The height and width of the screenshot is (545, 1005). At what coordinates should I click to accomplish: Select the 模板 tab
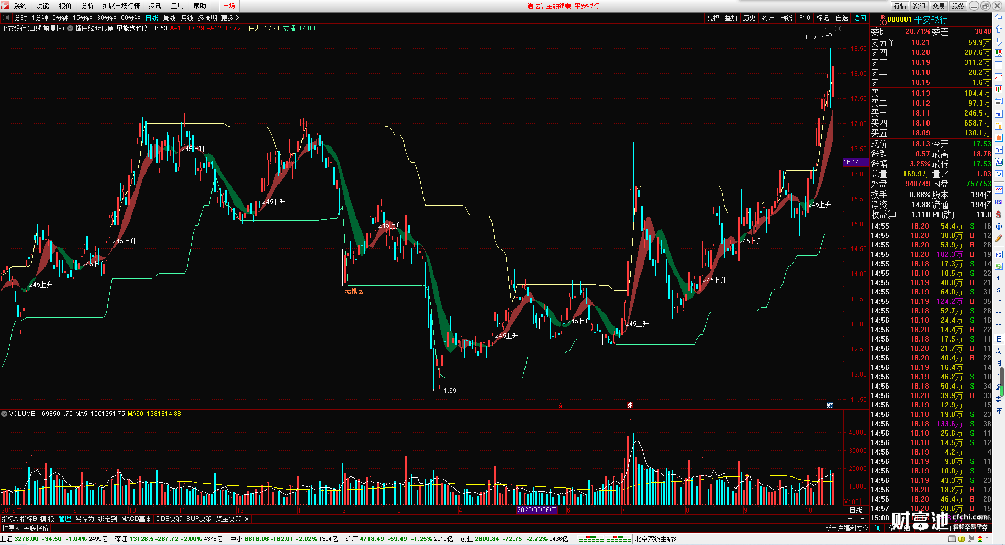pos(48,519)
